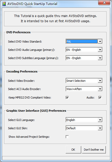Viewport: 112px width, 162px height.
Task: Open the Video Encoder dropdown arrow
Action: (100, 81)
